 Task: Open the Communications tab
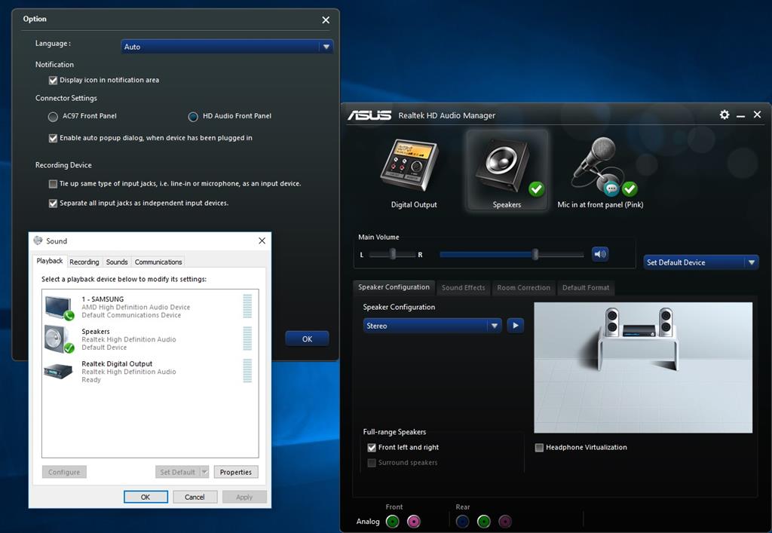158,262
